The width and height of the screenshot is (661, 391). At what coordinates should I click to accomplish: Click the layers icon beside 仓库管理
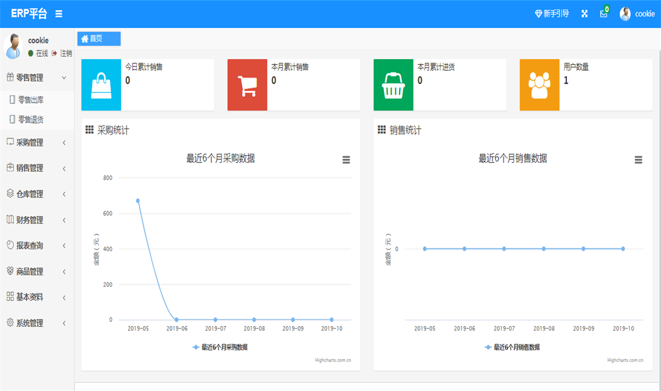[x=10, y=193]
